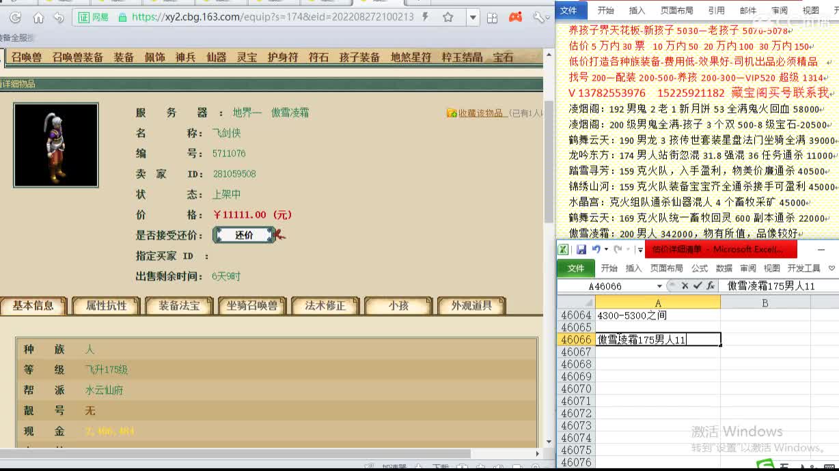This screenshot has height=471, width=839.
Task: Click cell A46064 containing 4300-5300之间
Action: click(x=658, y=315)
